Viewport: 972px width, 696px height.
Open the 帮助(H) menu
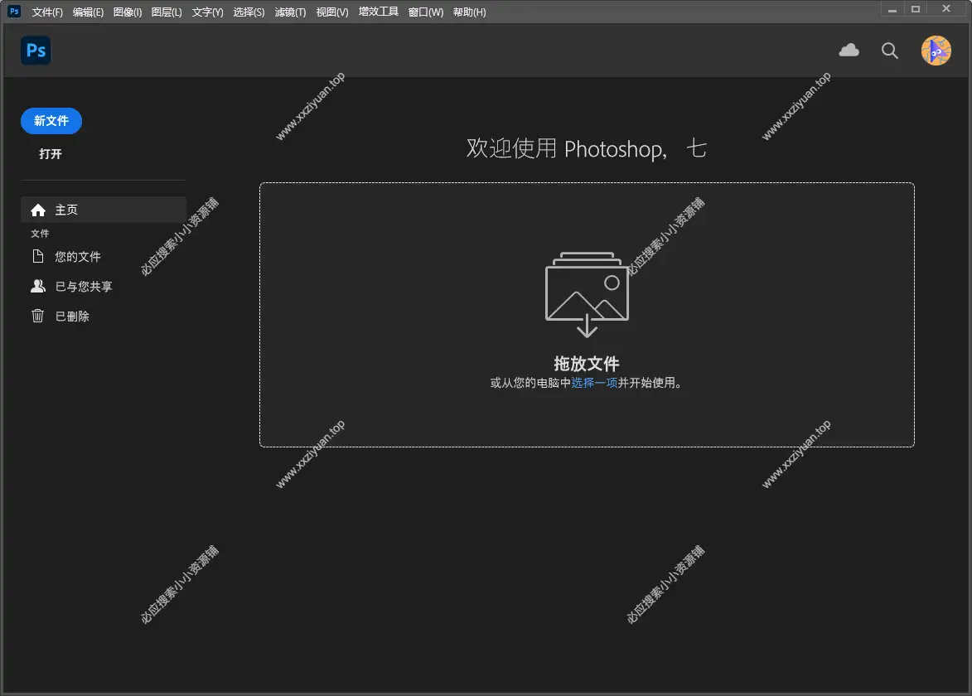coord(469,12)
